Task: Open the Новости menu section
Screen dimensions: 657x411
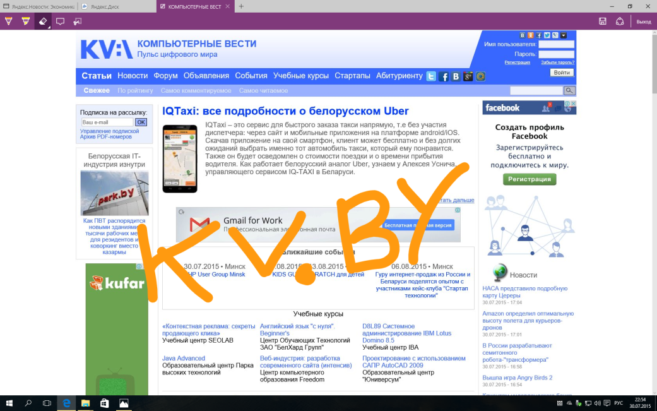Action: pos(133,76)
